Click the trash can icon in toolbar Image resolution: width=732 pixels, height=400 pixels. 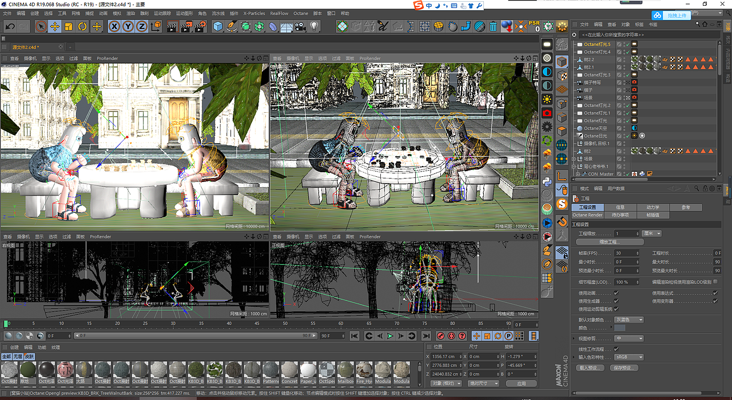click(493, 26)
